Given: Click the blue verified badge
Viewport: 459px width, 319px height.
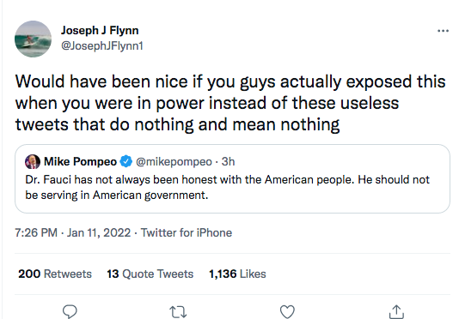Looking at the screenshot, I should [x=126, y=161].
